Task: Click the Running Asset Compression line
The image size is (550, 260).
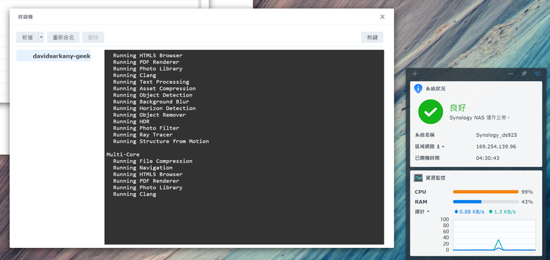Action: point(154,88)
